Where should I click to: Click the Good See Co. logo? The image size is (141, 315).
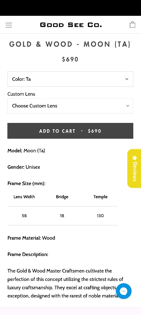71,25
